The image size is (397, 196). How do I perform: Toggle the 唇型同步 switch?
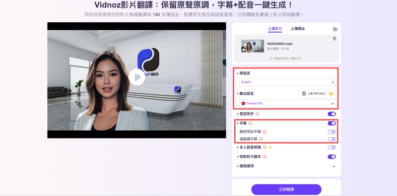click(x=331, y=114)
